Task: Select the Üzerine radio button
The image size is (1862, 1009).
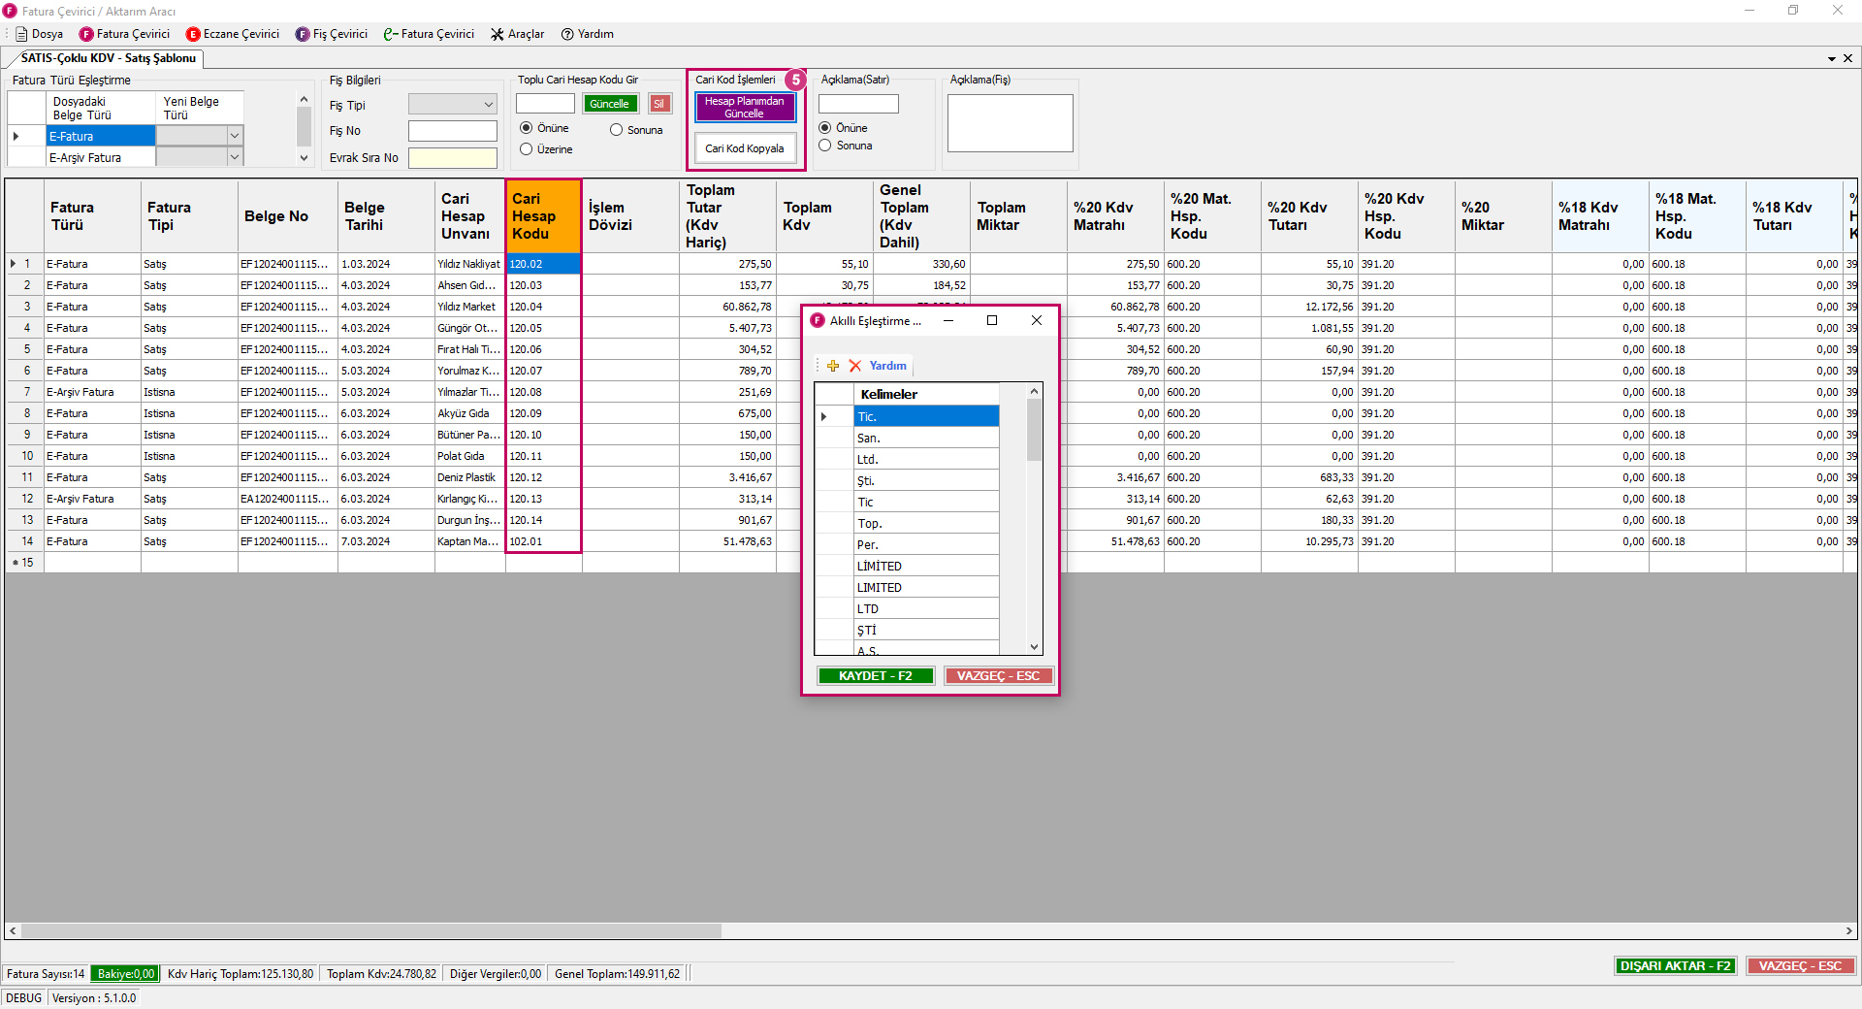Action: point(527,149)
